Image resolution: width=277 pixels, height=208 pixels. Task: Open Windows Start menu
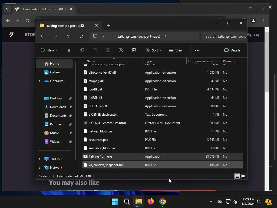(115, 201)
